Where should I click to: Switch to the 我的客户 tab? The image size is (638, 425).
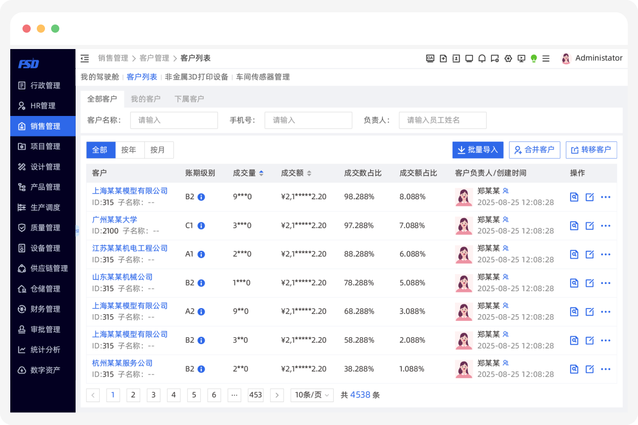click(146, 99)
